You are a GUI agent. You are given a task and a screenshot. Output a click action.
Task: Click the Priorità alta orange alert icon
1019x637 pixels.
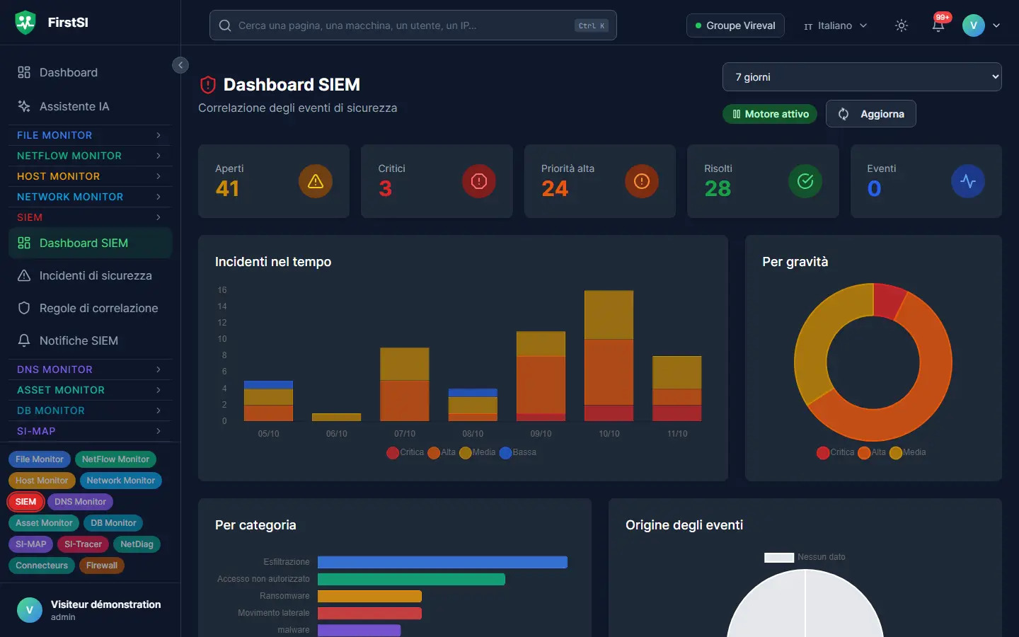[x=642, y=181]
